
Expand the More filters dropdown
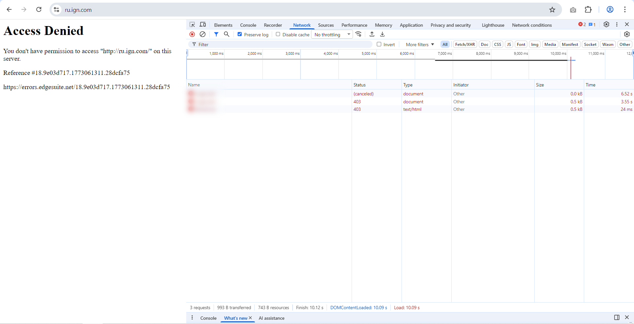(x=420, y=45)
